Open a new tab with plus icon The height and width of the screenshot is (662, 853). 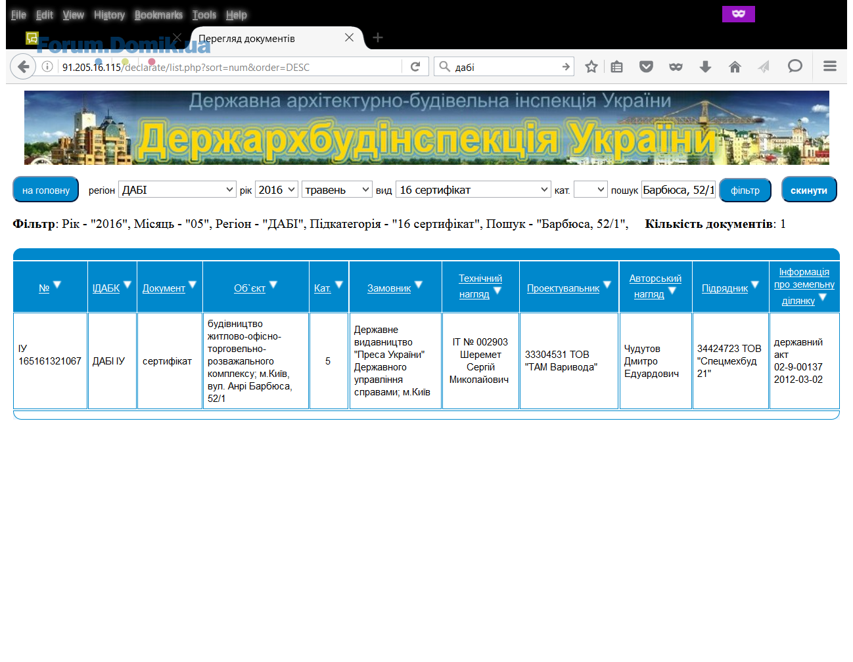[x=378, y=37]
